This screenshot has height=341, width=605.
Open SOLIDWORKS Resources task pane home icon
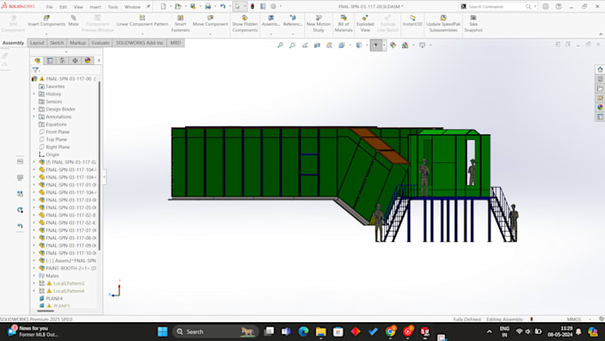pyautogui.click(x=600, y=69)
